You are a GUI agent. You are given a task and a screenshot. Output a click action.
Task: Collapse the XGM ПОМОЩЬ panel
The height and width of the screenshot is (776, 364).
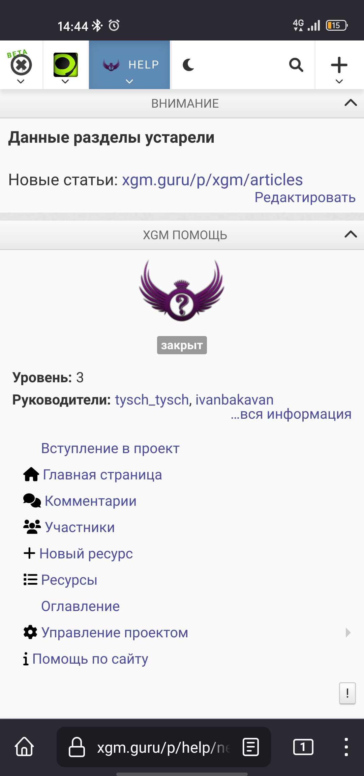[351, 234]
